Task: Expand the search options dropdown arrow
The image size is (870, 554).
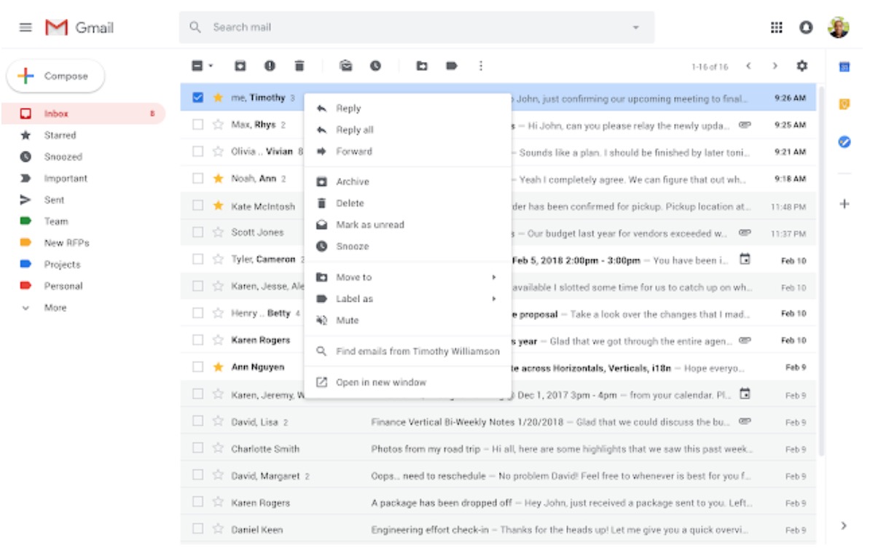Action: 636,27
